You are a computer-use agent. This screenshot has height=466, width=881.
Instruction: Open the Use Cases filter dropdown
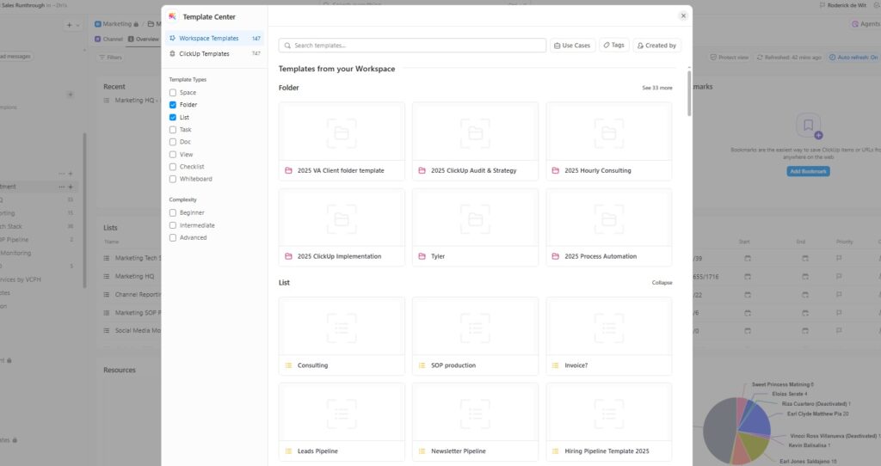[x=572, y=46]
